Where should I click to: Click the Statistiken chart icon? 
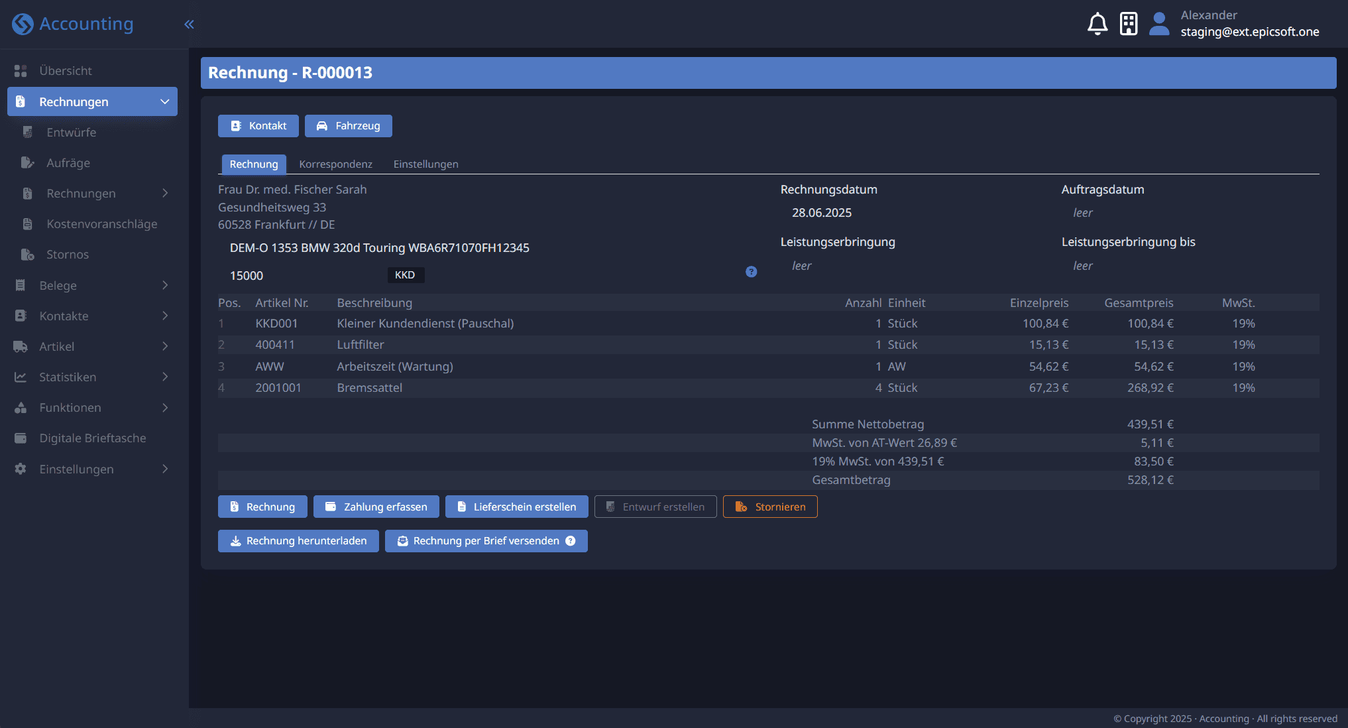[x=21, y=377]
